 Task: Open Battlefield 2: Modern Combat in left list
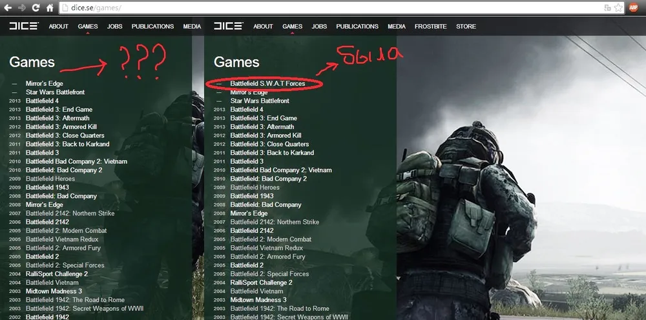coord(67,230)
